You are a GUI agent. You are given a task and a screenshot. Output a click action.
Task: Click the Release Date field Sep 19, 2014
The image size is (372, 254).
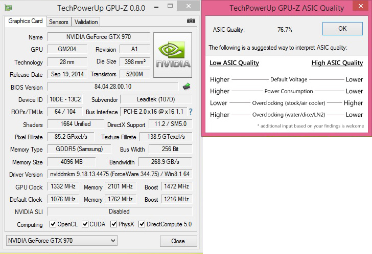coord(67,74)
